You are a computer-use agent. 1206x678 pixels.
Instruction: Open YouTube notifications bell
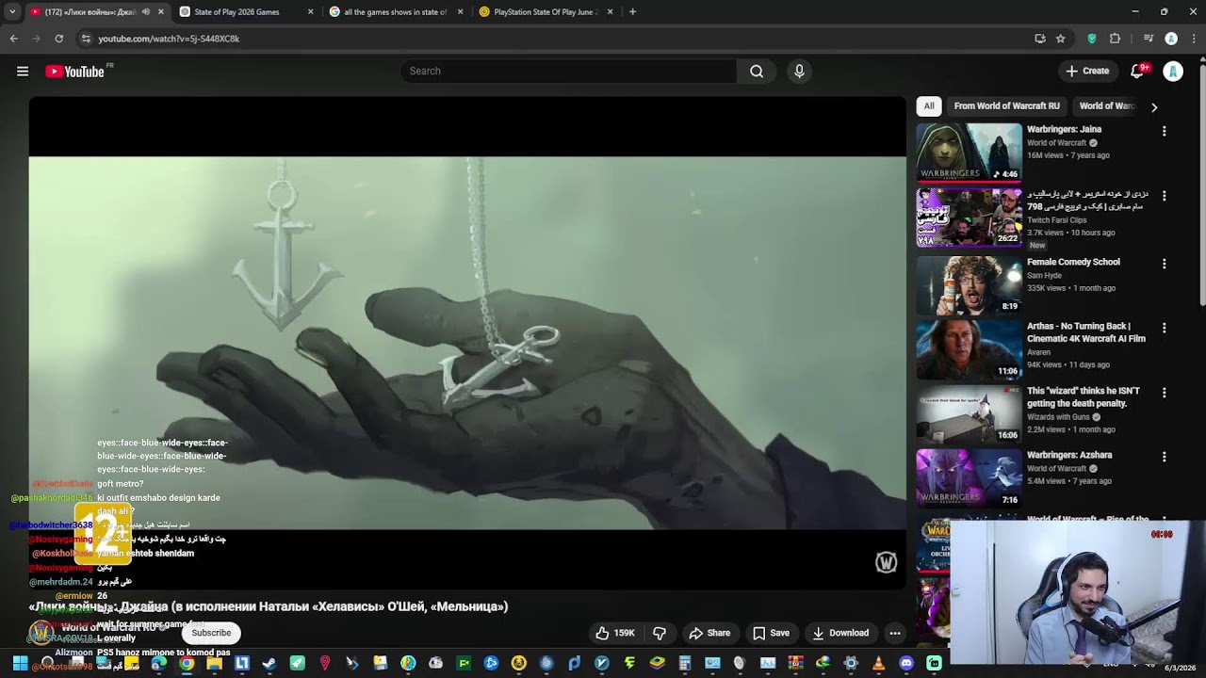pyautogui.click(x=1137, y=71)
